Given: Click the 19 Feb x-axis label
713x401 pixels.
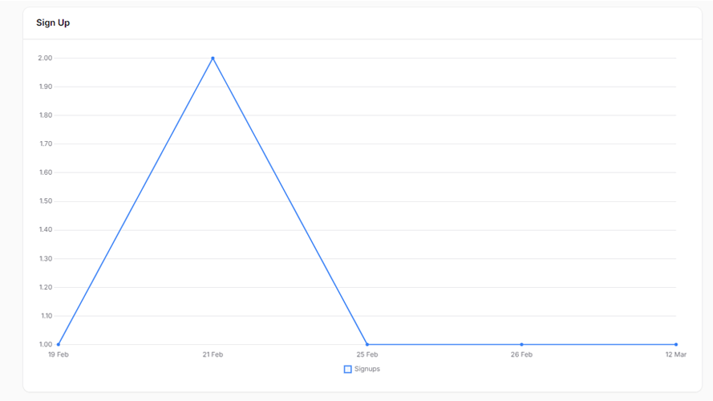Looking at the screenshot, I should (x=59, y=354).
